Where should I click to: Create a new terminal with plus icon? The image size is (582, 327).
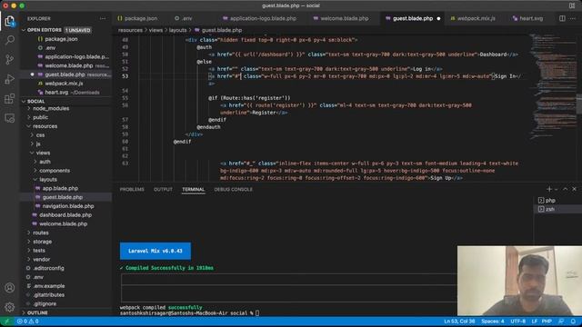(x=549, y=189)
